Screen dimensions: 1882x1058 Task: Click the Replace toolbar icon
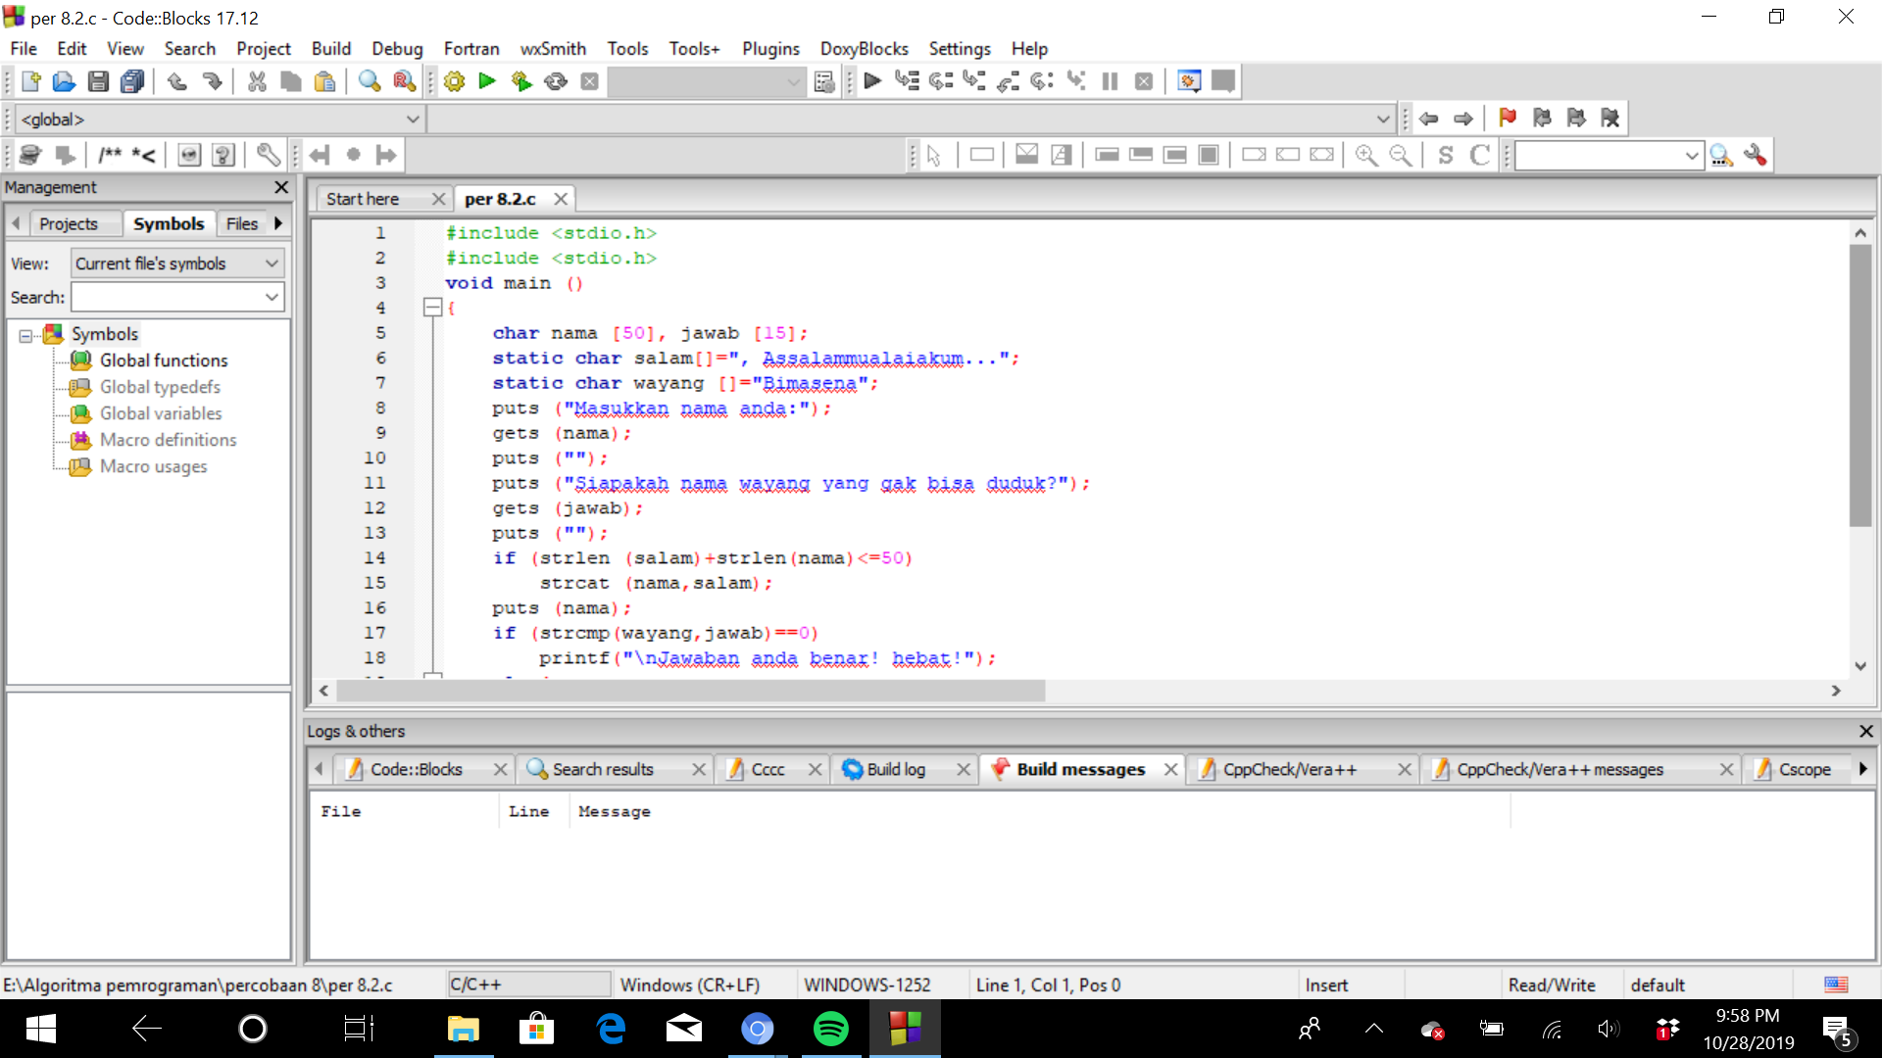404,81
